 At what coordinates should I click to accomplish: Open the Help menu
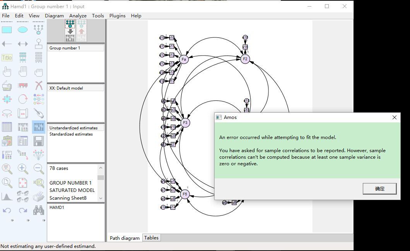[x=136, y=16]
